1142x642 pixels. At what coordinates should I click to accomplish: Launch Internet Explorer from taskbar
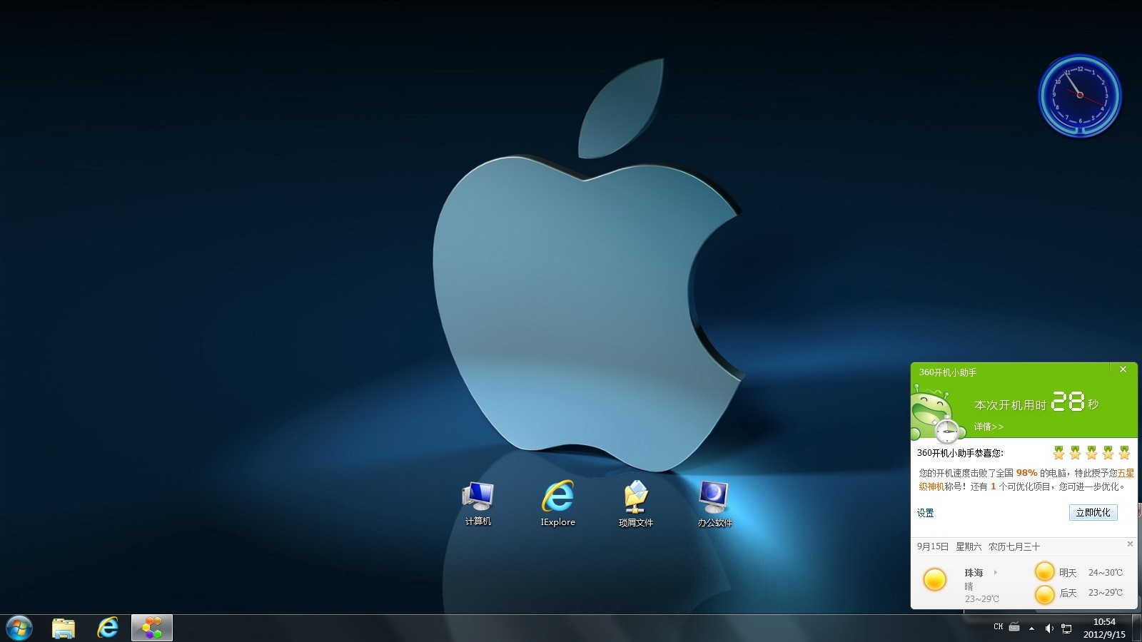(x=108, y=628)
